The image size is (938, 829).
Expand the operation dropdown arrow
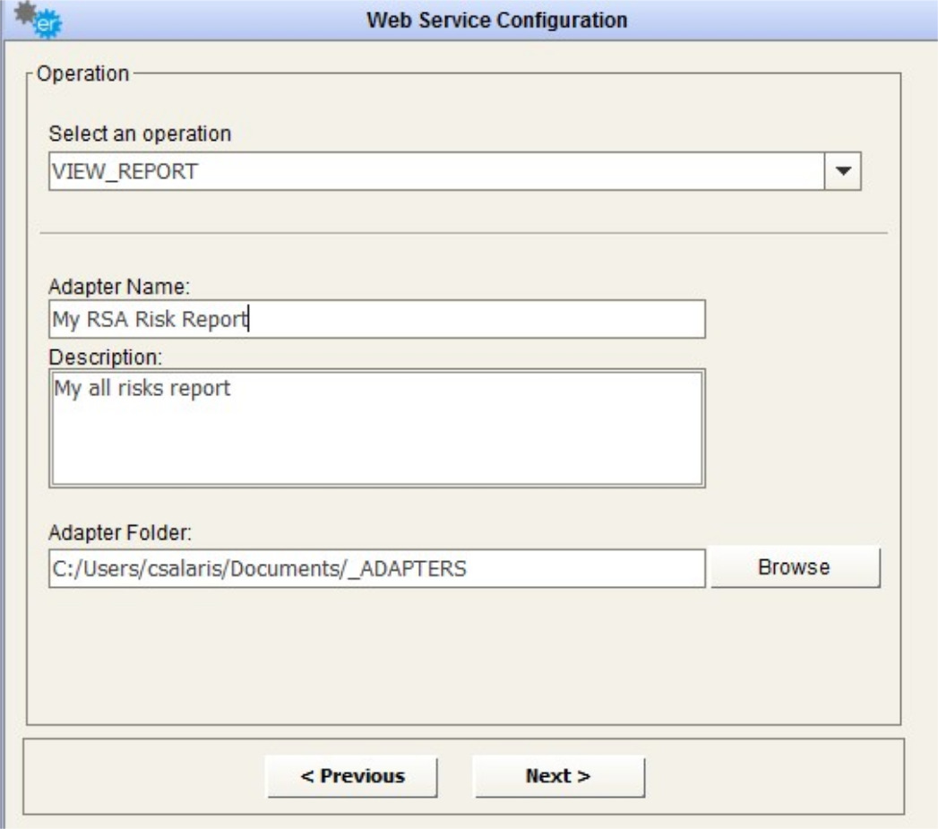842,172
